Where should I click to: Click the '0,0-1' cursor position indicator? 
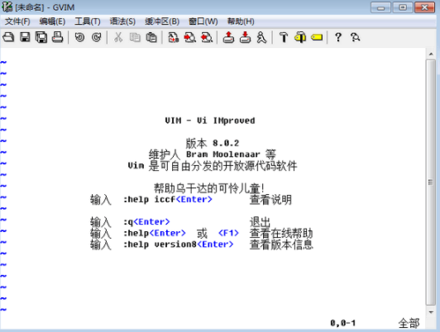pyautogui.click(x=343, y=323)
